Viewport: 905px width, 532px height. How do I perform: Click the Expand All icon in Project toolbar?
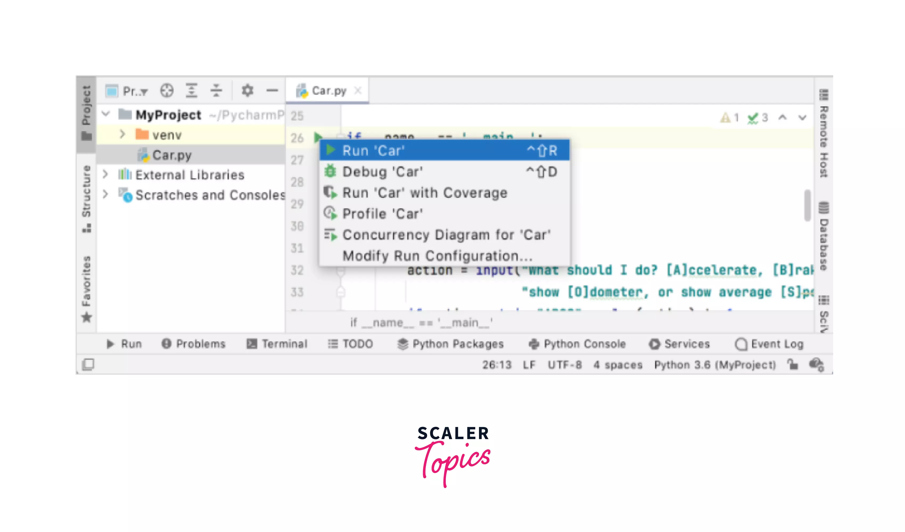[x=191, y=90]
